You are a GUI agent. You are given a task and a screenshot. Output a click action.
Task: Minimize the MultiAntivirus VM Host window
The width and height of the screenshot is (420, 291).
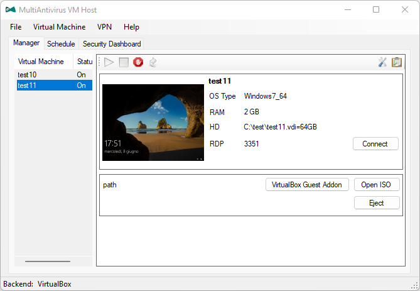[x=348, y=9]
